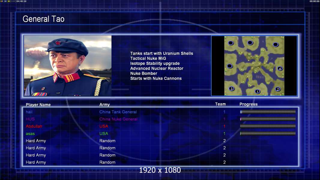This screenshot has width=320, height=180.
Task: Click the 'Team' column header
Action: point(220,104)
